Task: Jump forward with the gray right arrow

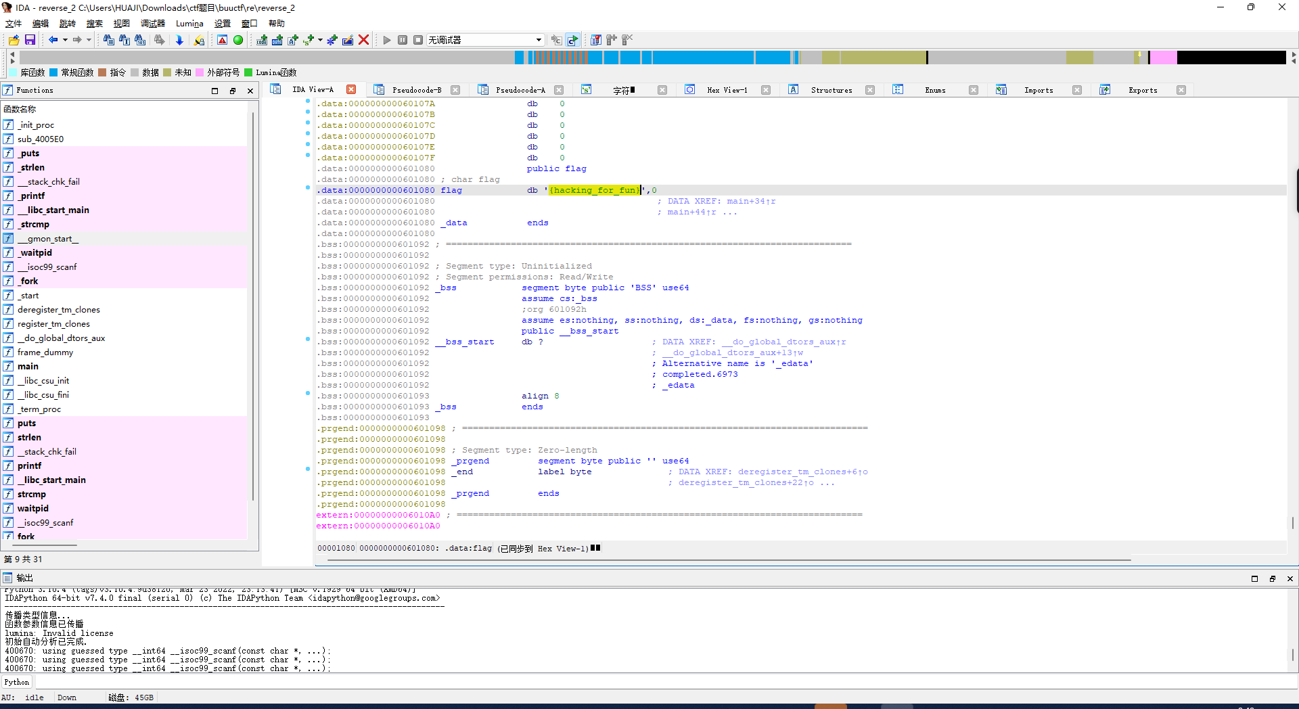Action: pos(77,41)
